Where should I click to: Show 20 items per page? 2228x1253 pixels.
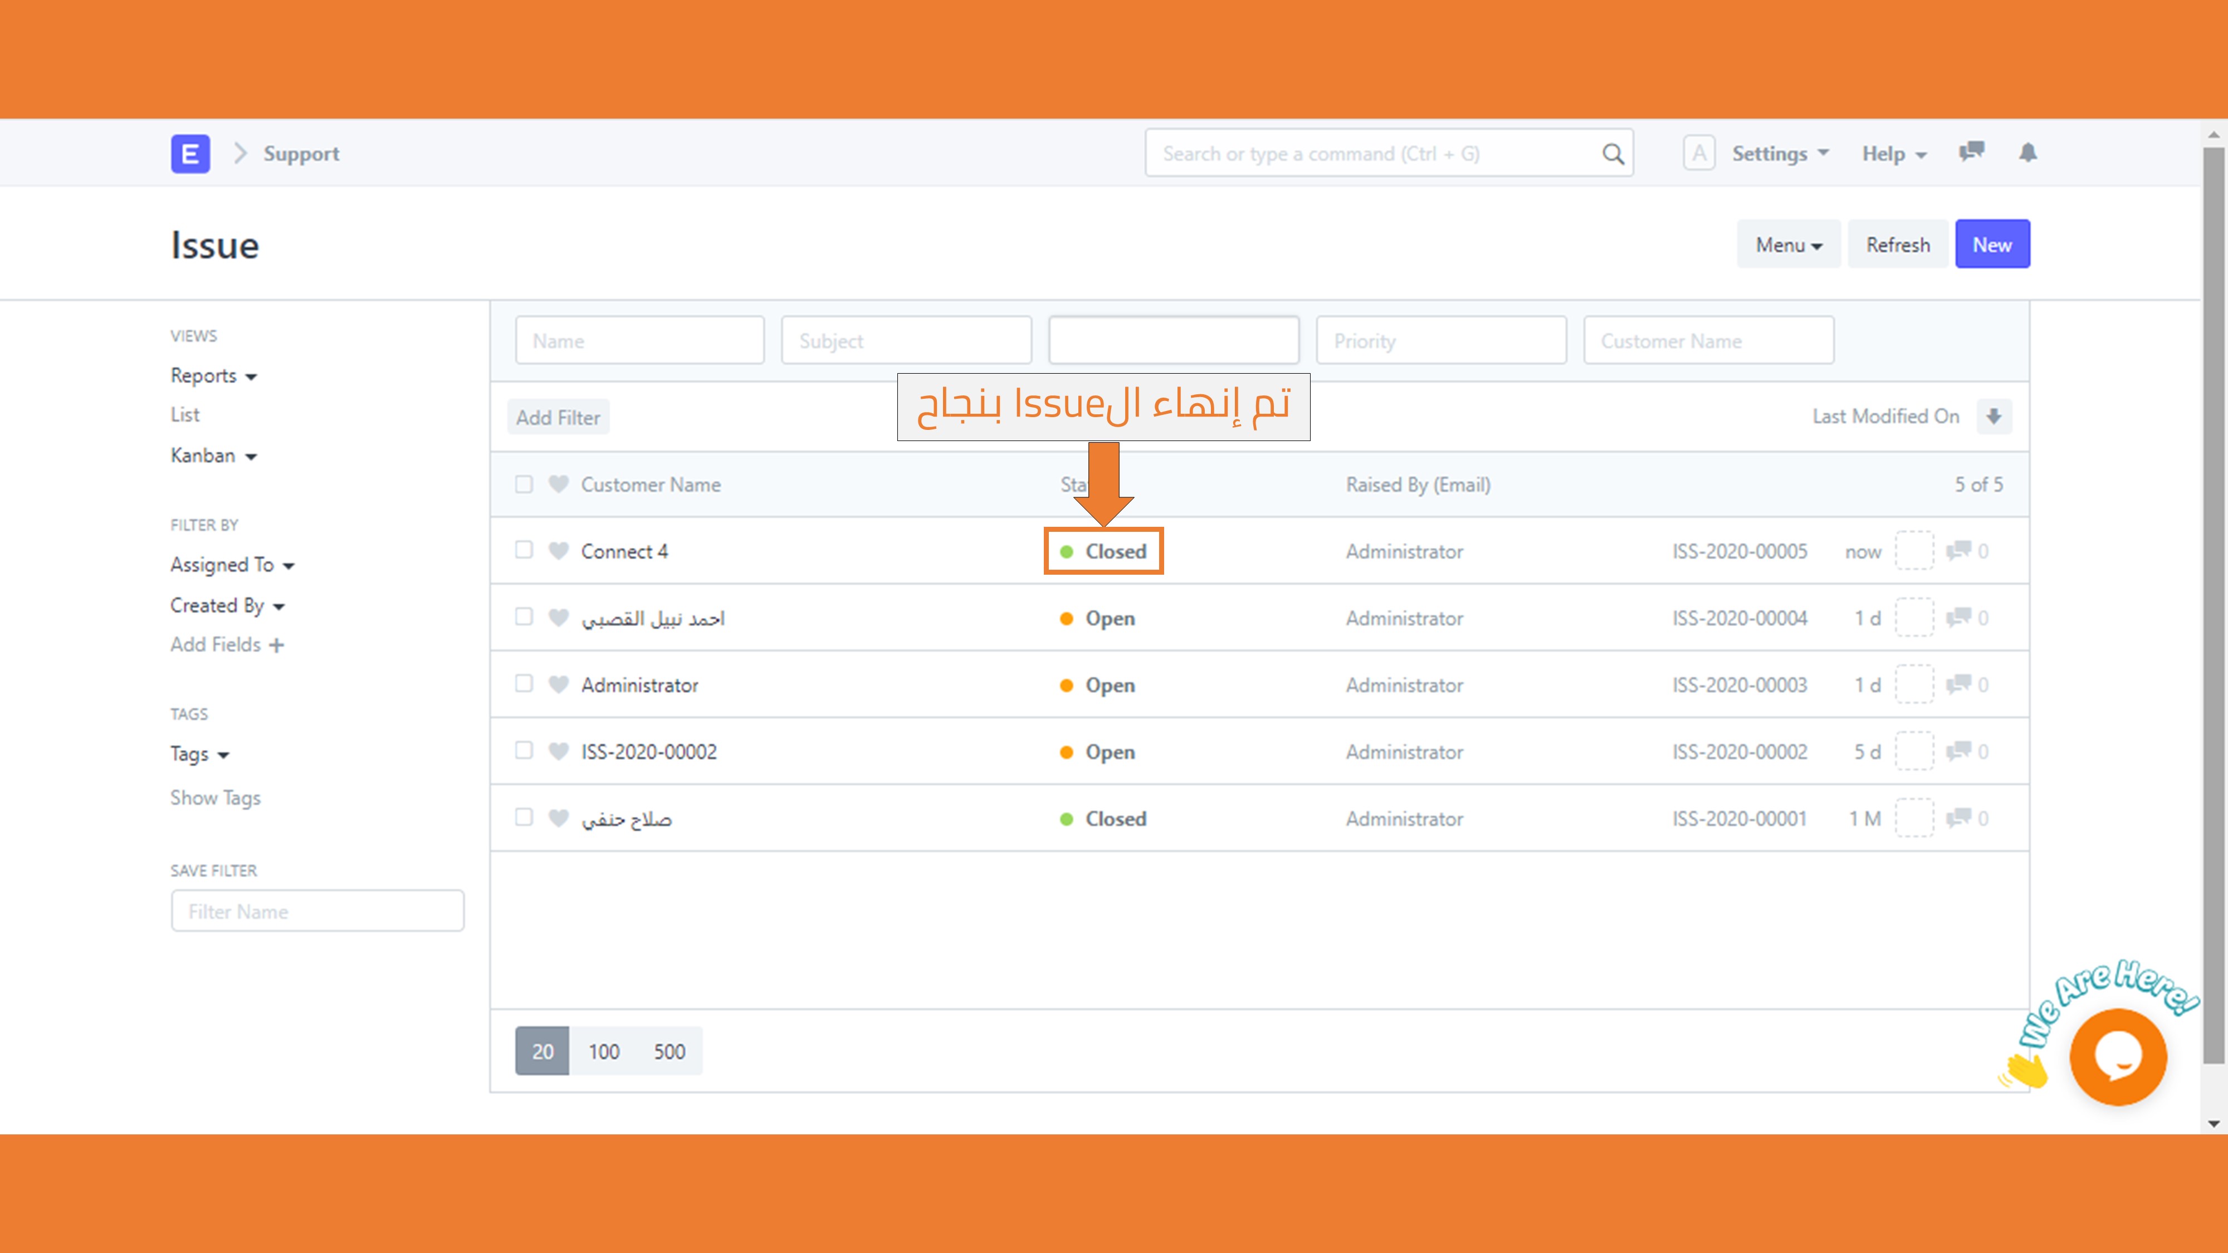pos(543,1051)
